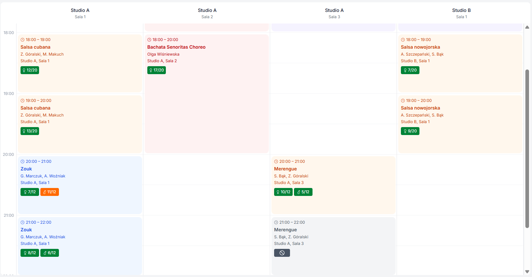Screen dimensions: 532x277
Task: Open the Bachata Senoritas Choreo class
Action: (x=176, y=47)
